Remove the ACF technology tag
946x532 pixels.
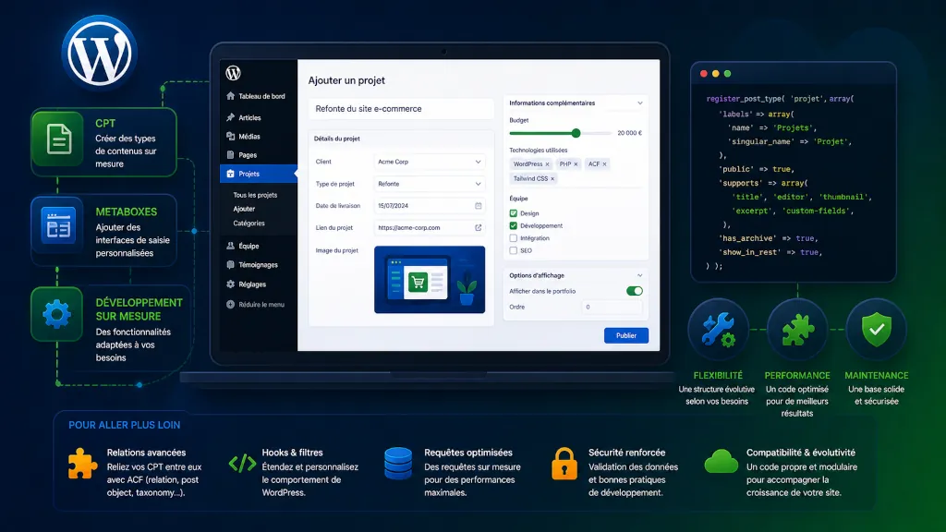coord(604,164)
